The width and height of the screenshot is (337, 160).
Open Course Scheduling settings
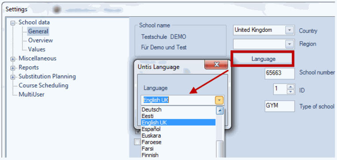(x=43, y=86)
